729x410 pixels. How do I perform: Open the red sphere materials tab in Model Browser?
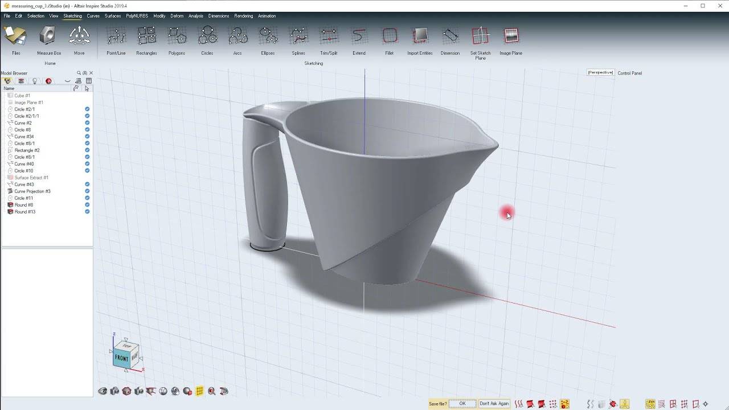(48, 81)
